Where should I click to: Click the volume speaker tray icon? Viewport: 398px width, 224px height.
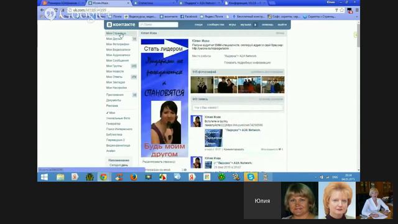[x=322, y=177]
